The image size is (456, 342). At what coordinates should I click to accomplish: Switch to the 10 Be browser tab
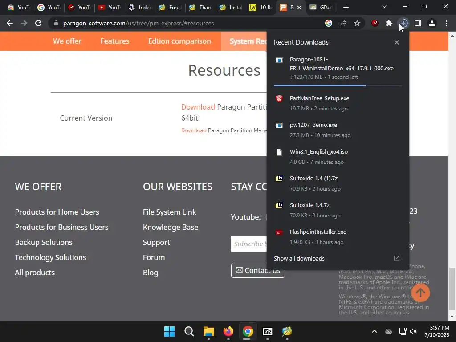261,8
